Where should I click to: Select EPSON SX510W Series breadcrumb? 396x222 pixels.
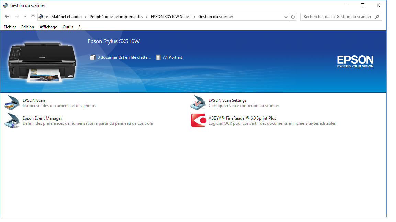[170, 17]
